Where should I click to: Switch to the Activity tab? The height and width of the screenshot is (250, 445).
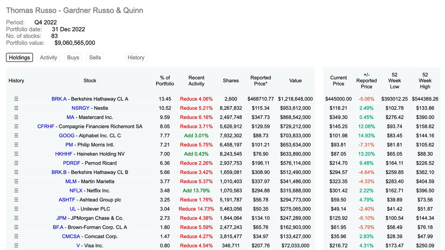tap(49, 57)
